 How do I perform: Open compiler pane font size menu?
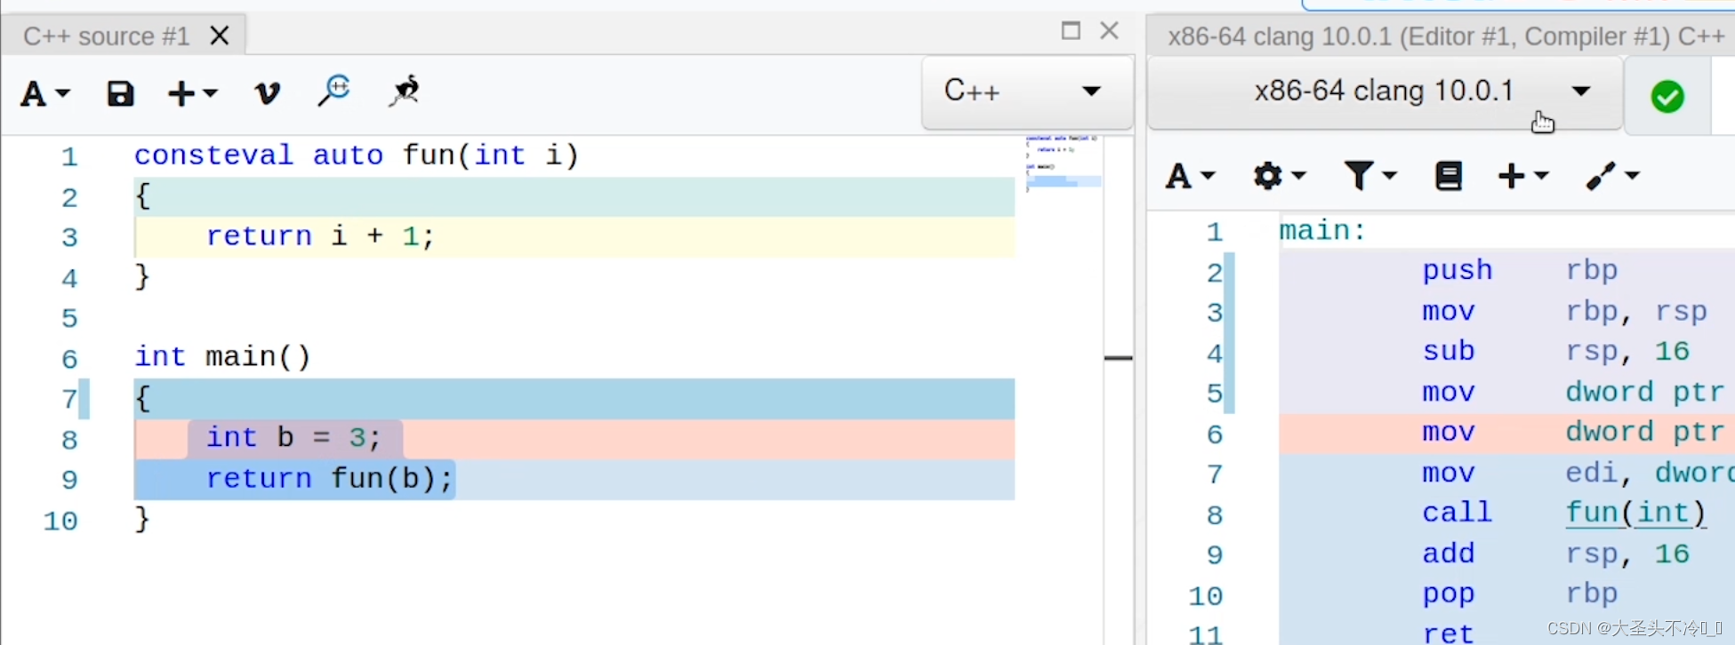1191,176
